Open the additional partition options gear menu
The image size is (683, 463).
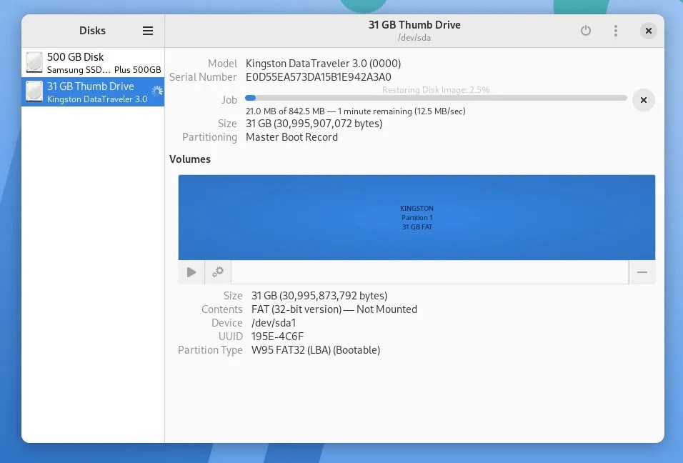[218, 272]
